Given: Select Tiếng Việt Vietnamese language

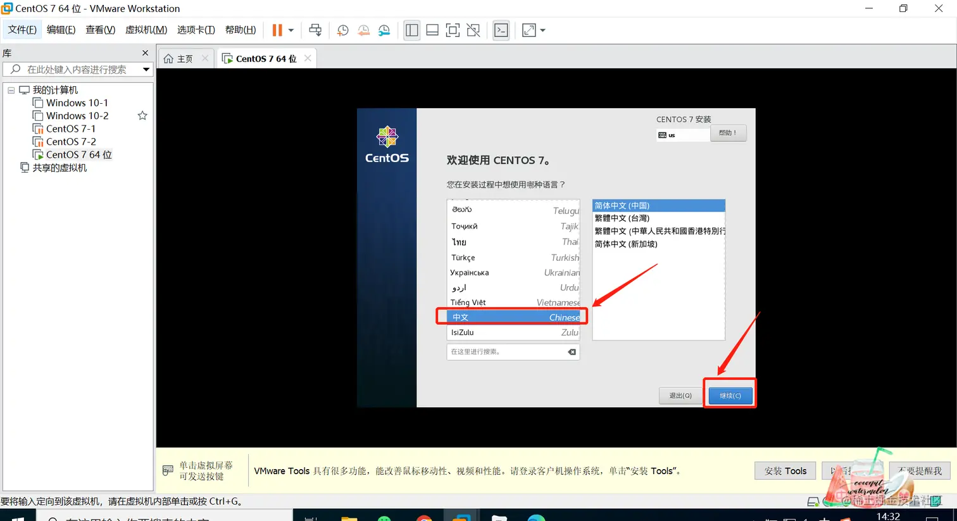Looking at the screenshot, I should click(513, 303).
